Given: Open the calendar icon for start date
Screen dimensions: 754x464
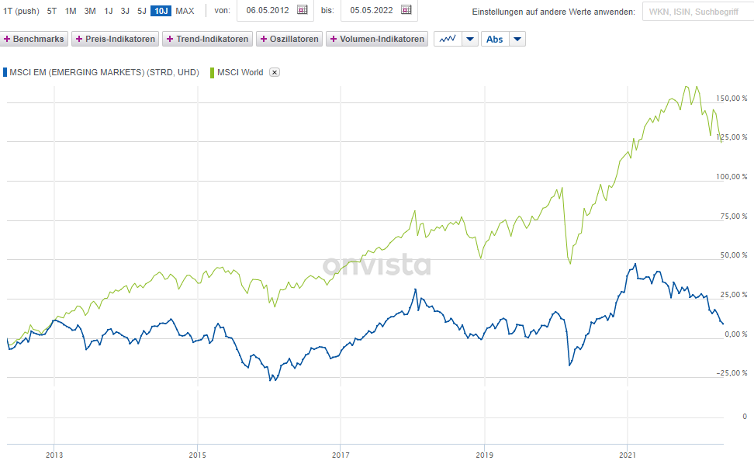Looking at the screenshot, I should pos(302,10).
